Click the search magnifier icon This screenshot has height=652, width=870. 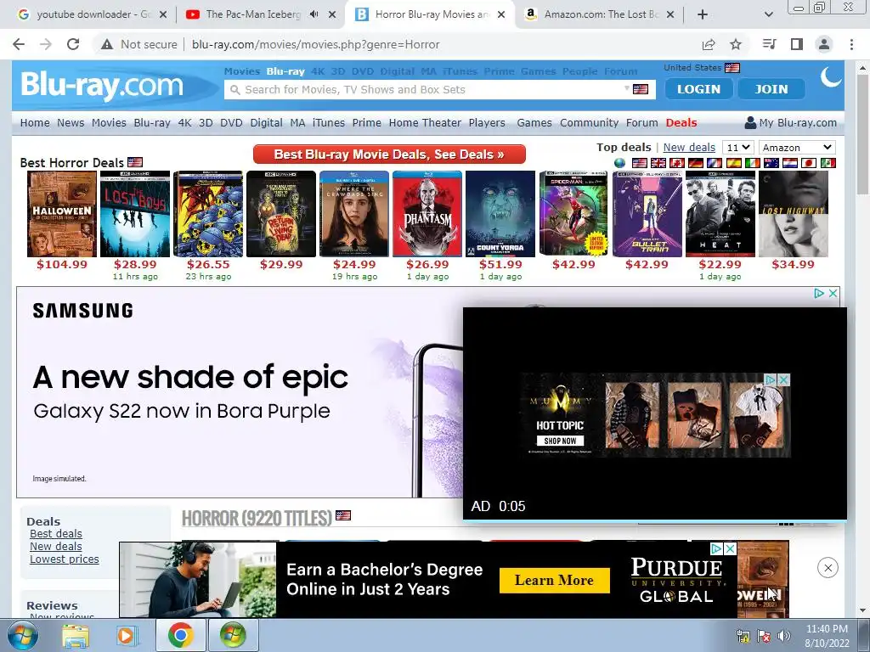coord(234,90)
